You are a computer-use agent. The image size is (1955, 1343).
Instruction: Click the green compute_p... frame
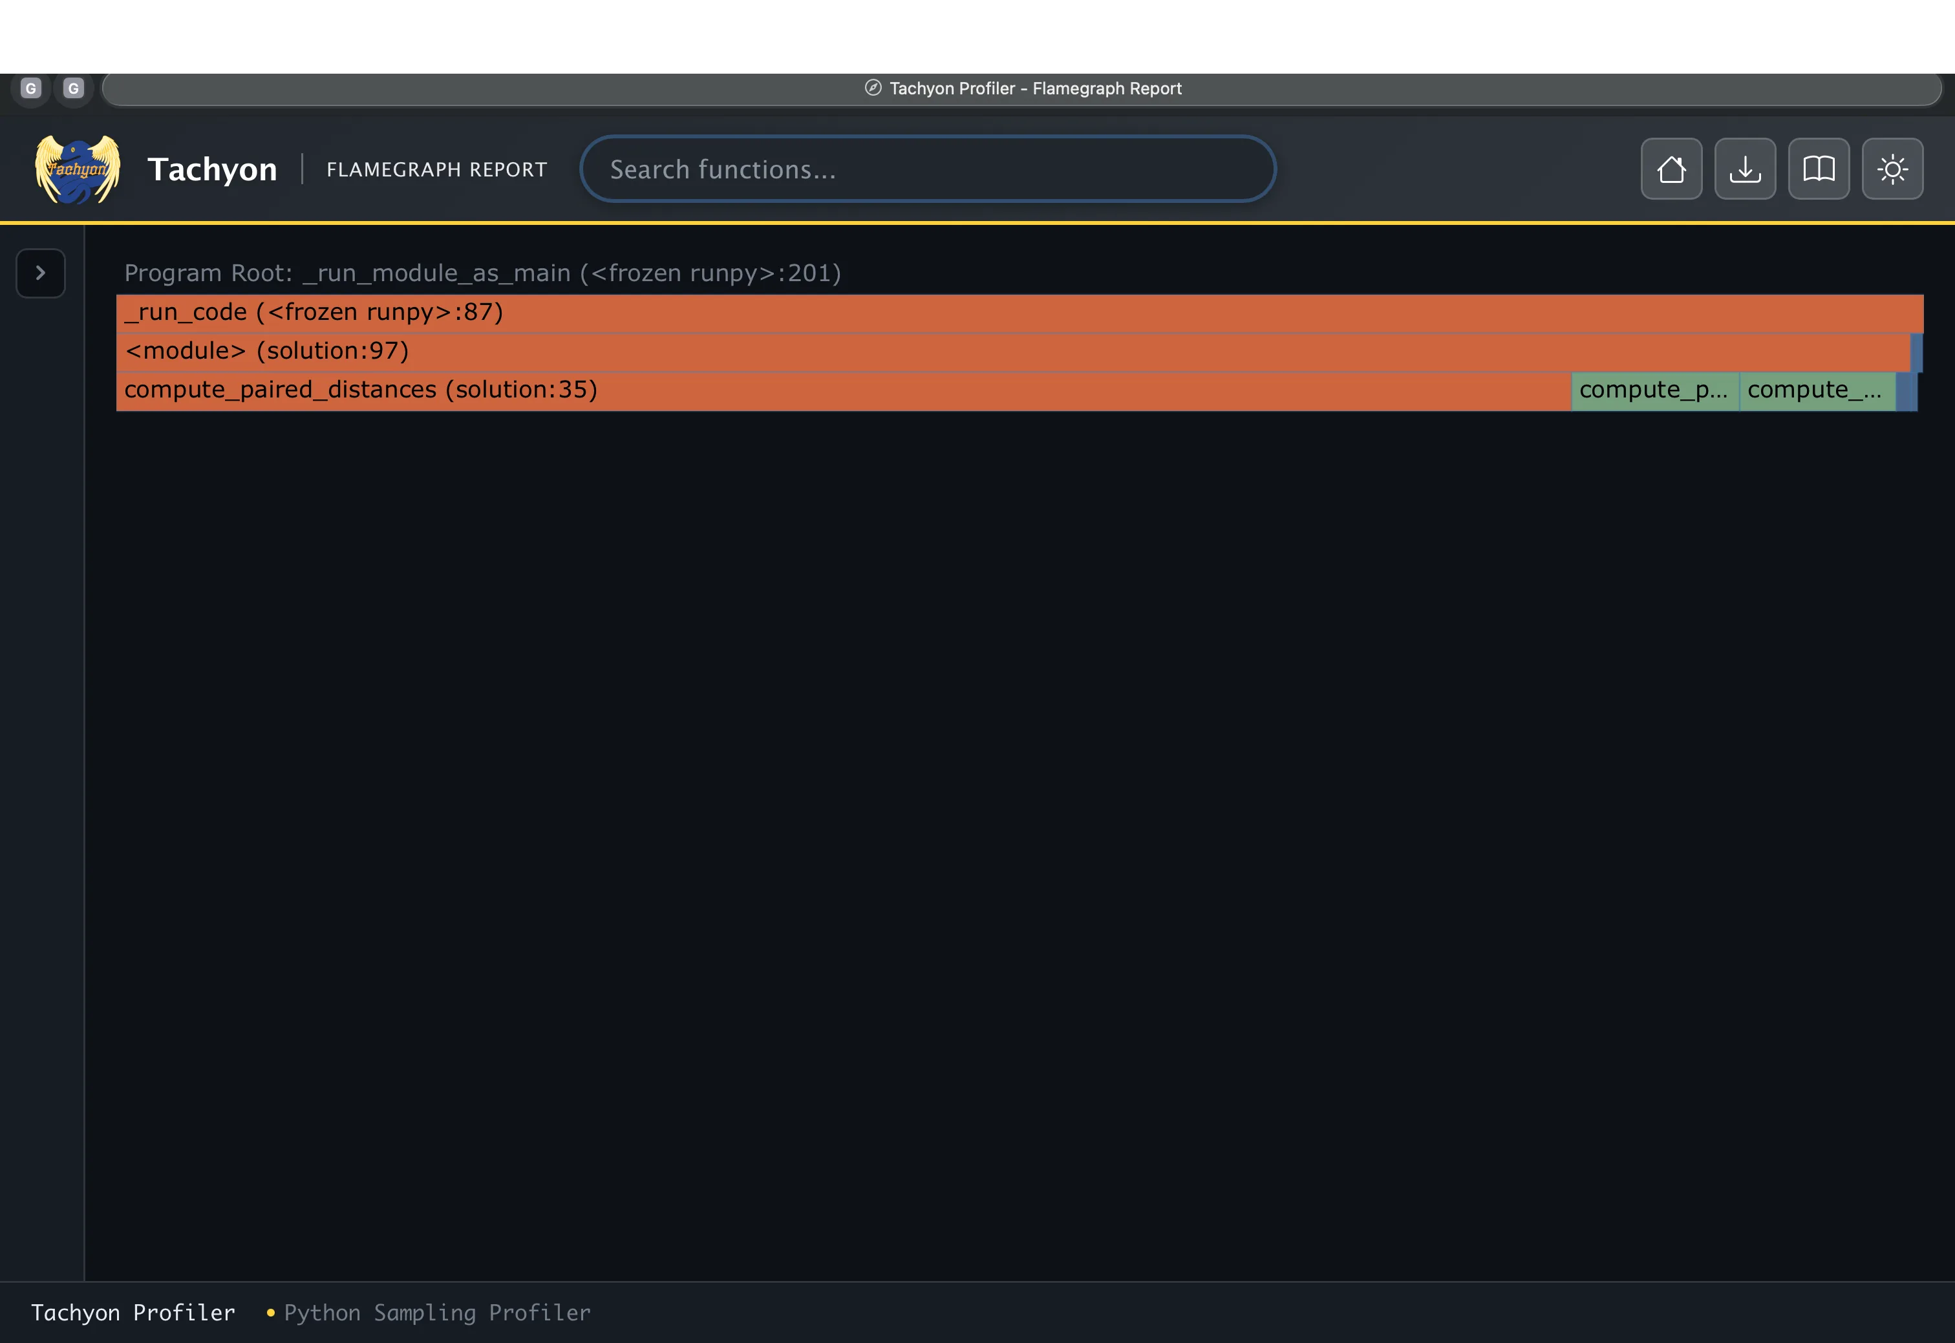click(1654, 390)
